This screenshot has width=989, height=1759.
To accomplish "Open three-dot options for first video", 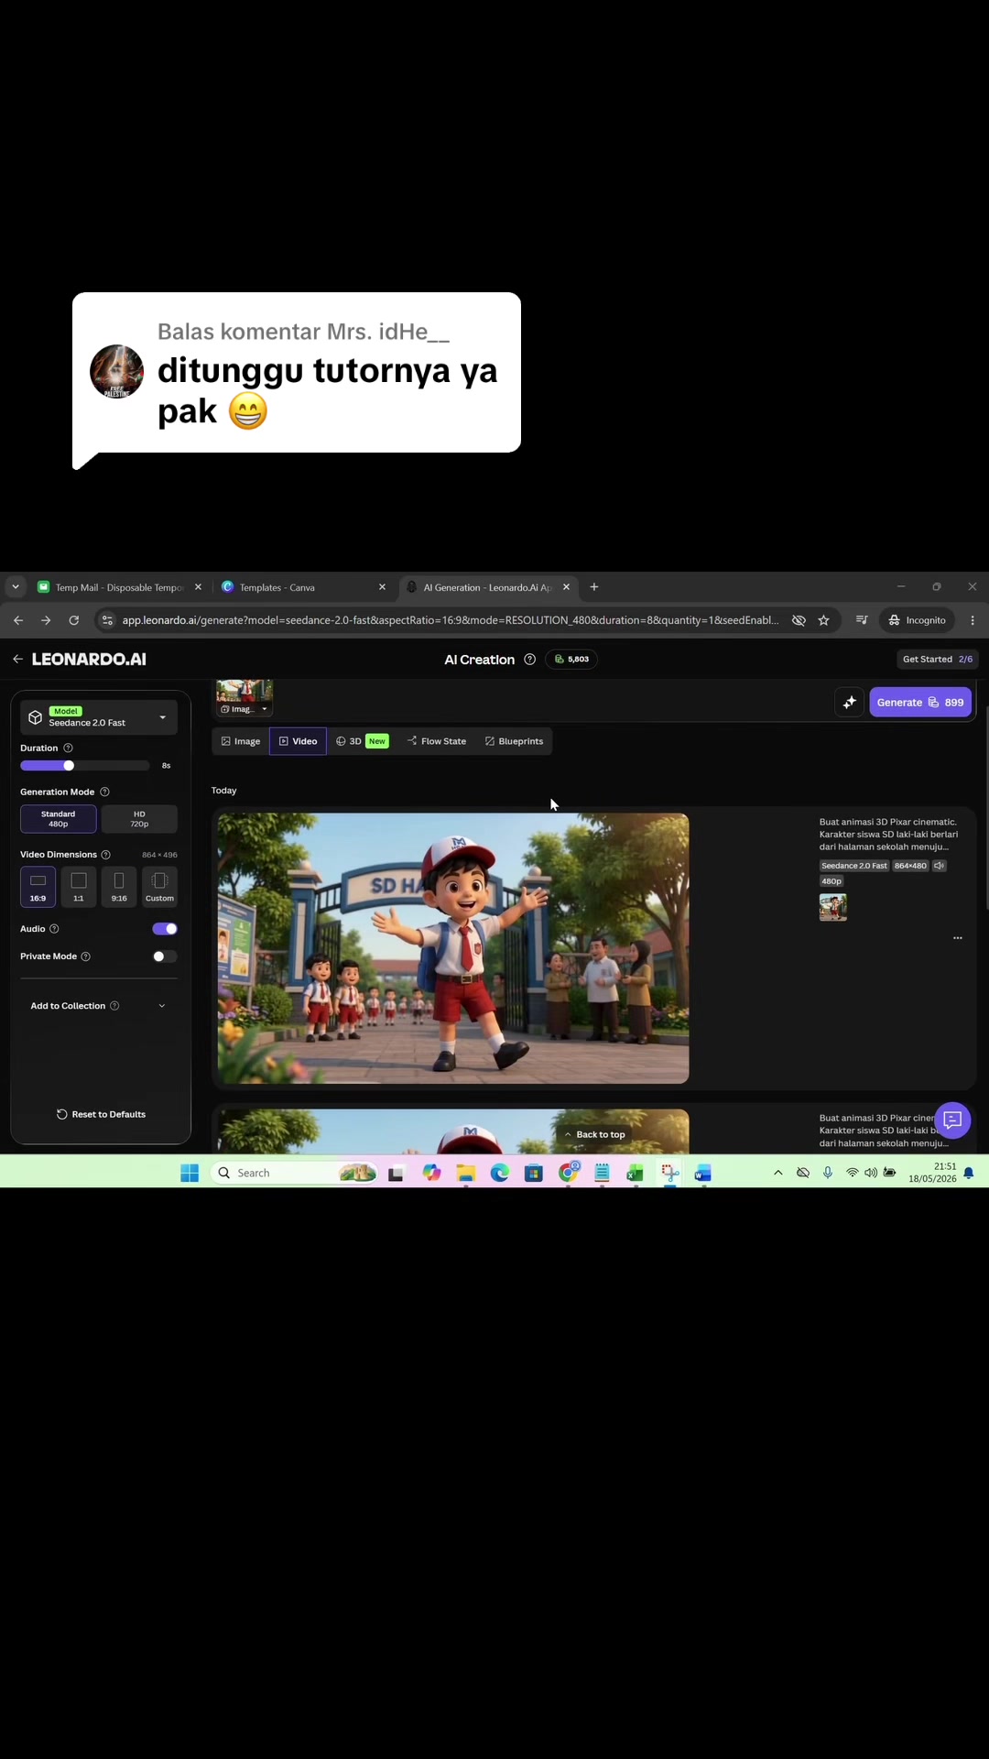I will [x=958, y=938].
